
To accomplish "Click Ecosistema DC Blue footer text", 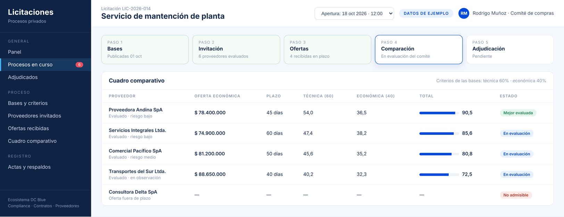I will (27, 200).
